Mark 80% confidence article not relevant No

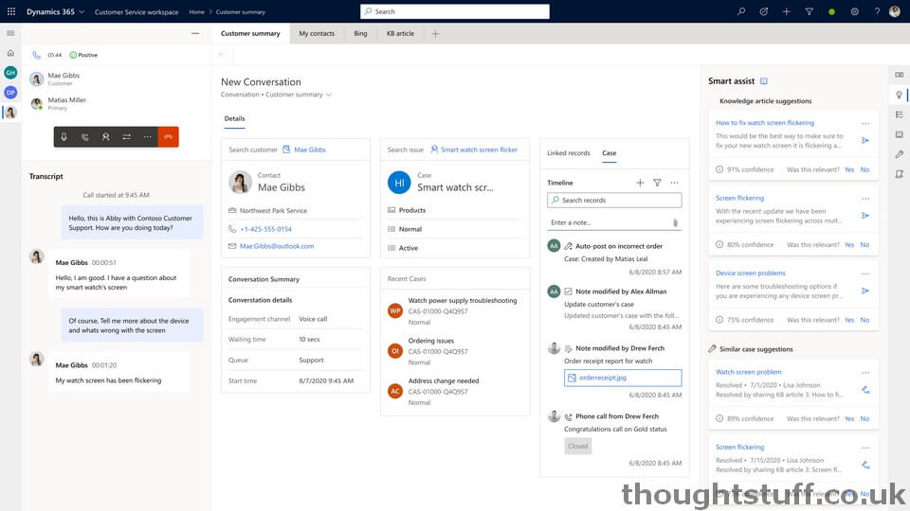[864, 244]
